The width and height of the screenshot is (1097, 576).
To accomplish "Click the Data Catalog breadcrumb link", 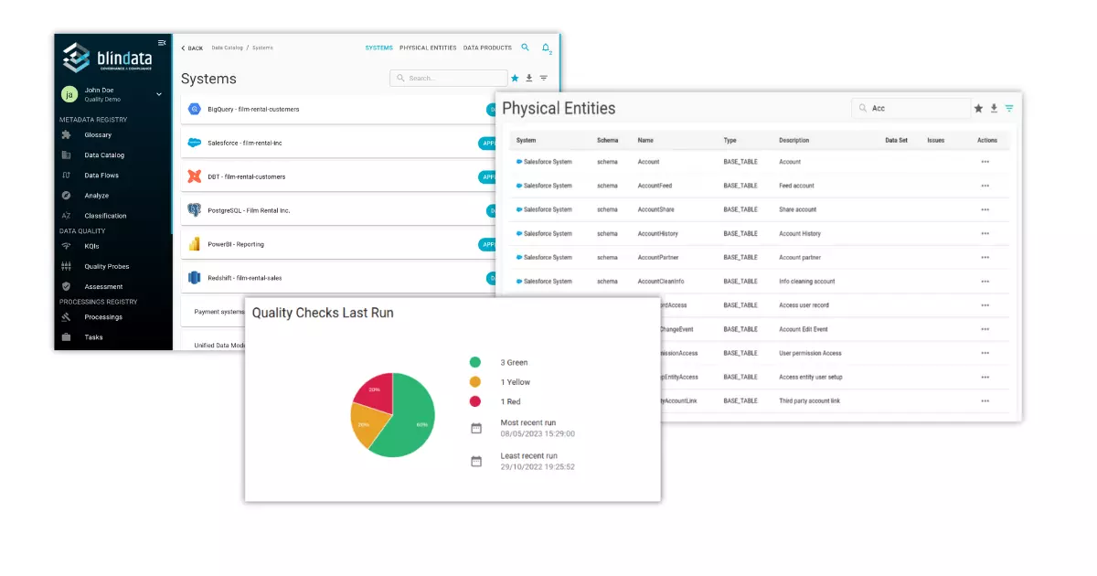I will (x=226, y=48).
